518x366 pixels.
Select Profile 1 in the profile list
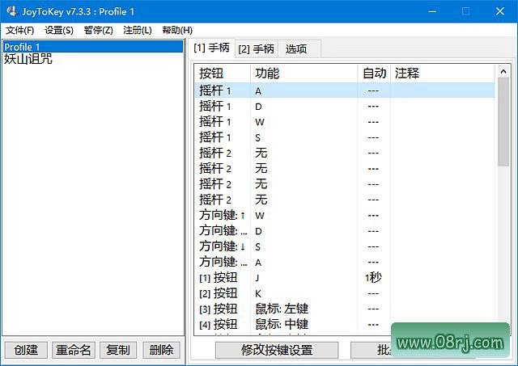pyautogui.click(x=92, y=47)
